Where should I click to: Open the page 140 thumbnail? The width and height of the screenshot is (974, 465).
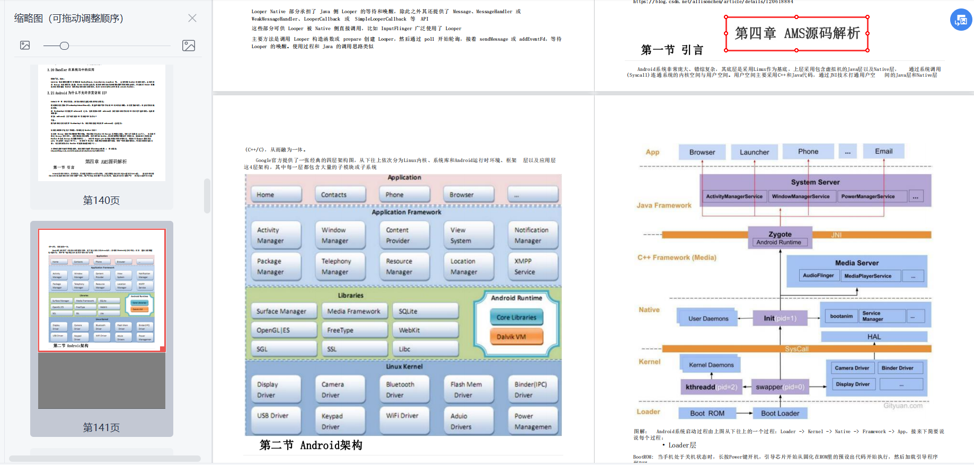pyautogui.click(x=102, y=123)
